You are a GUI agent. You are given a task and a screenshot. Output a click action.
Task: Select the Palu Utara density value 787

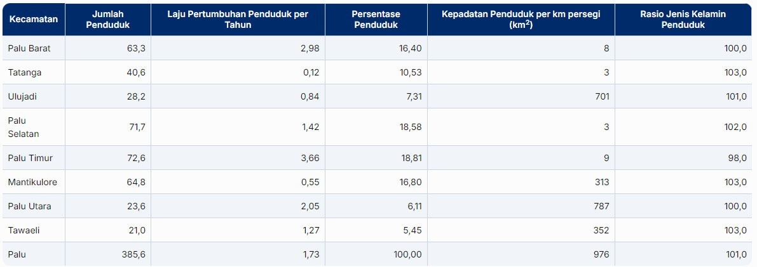click(601, 206)
